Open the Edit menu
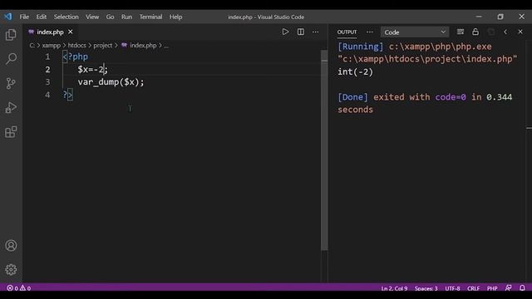This screenshot has height=299, width=532. 42,17
